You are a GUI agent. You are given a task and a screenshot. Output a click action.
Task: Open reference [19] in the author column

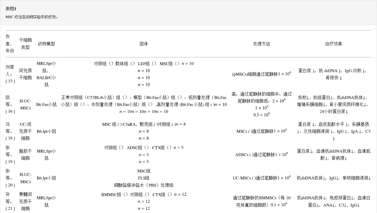(10, 161)
